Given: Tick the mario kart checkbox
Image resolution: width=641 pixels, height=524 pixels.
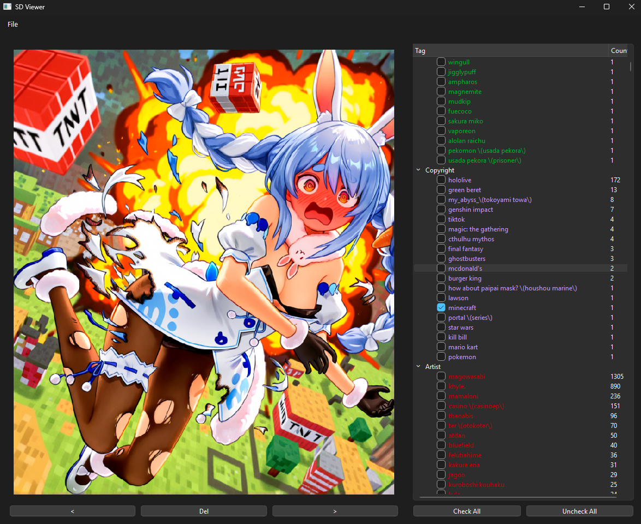Looking at the screenshot, I should point(441,347).
